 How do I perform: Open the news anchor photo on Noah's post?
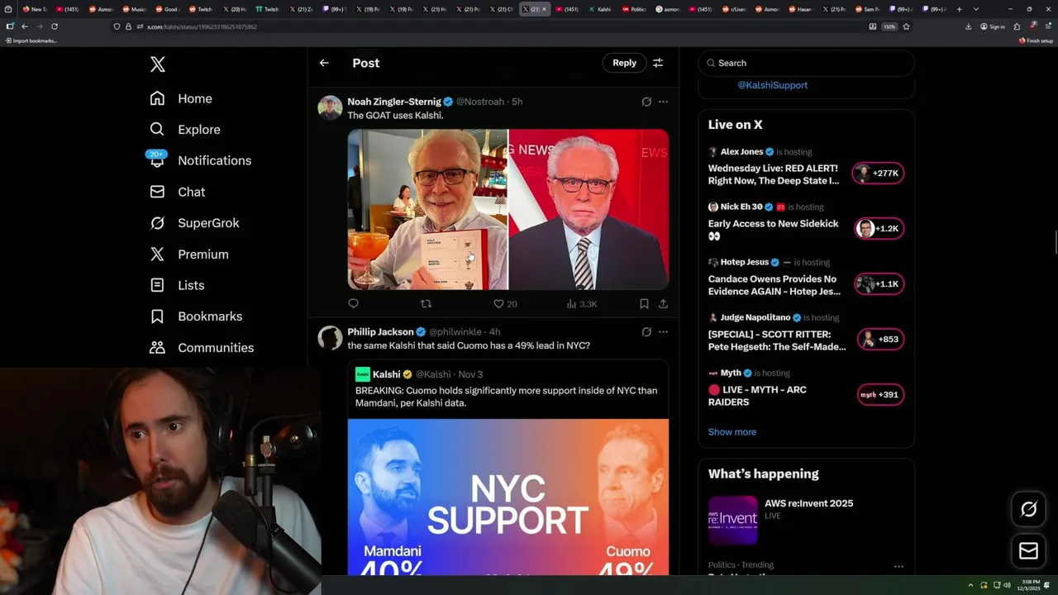point(589,209)
